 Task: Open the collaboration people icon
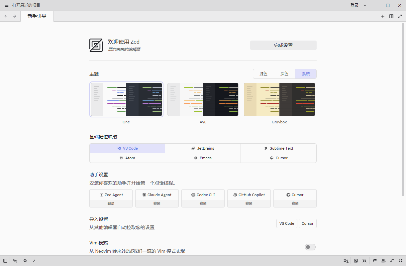[x=383, y=261]
